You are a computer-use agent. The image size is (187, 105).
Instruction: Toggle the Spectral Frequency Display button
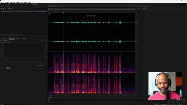(x=18, y=4)
